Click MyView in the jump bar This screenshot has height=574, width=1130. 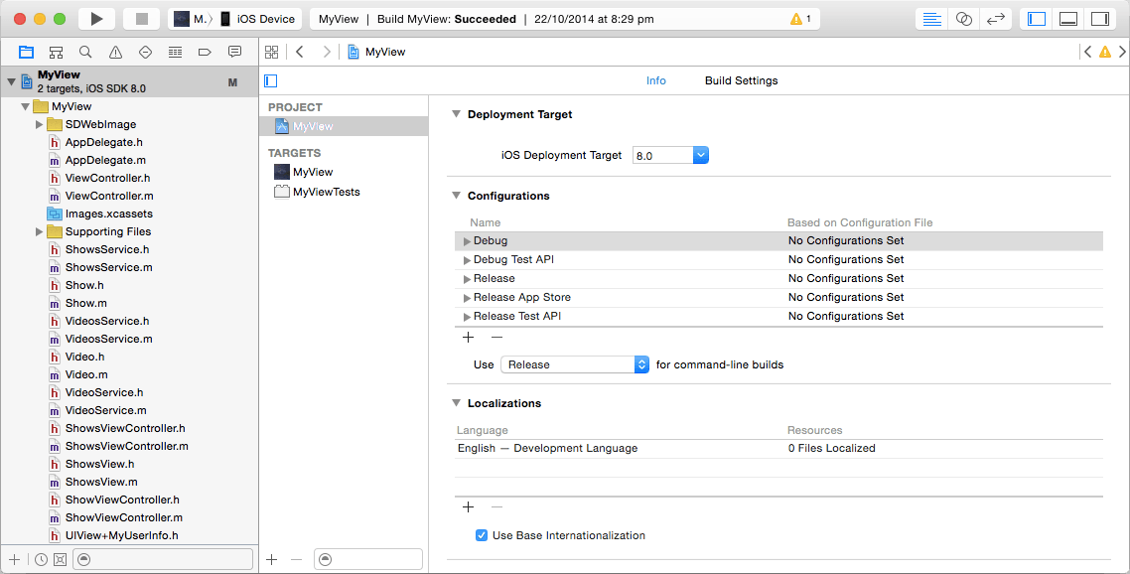pyautogui.click(x=376, y=52)
